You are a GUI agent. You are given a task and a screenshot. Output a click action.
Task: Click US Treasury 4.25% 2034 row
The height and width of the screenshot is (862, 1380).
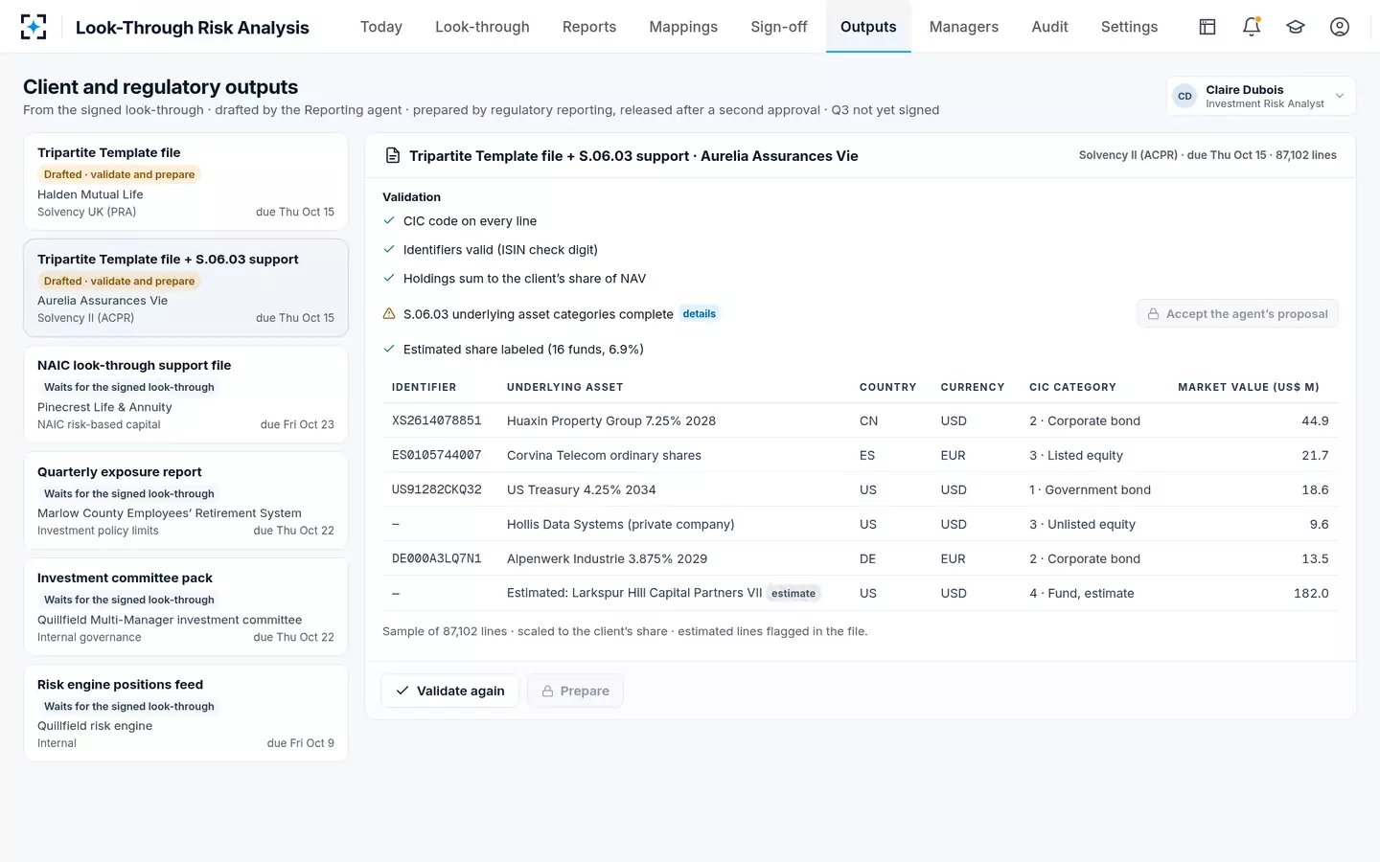click(x=861, y=489)
